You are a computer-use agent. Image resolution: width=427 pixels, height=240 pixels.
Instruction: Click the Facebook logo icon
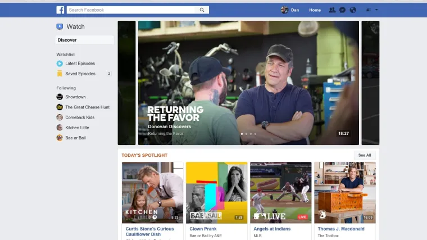(60, 10)
